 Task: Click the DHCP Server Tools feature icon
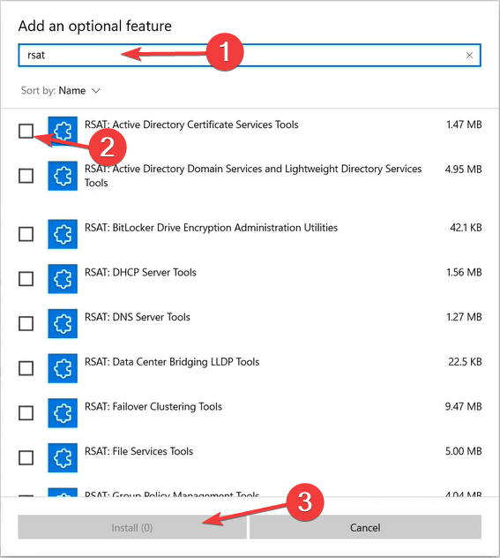pos(63,279)
